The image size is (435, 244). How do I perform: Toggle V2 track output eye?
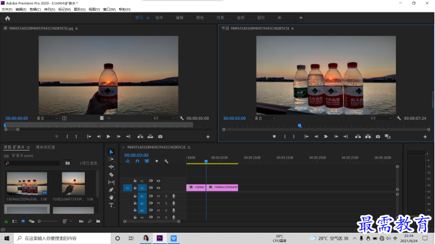[x=158, y=181]
